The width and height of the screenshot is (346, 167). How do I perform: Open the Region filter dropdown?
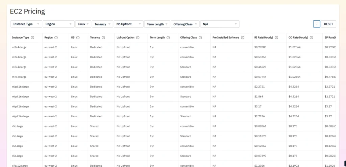pyautogui.click(x=58, y=24)
